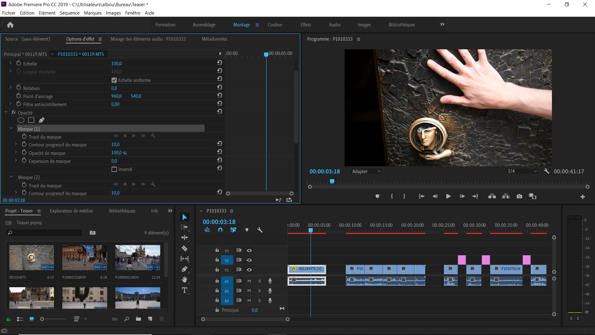This screenshot has height=335, width=595.
Task: Toggle V1 track eye visibility
Action: click(x=249, y=270)
